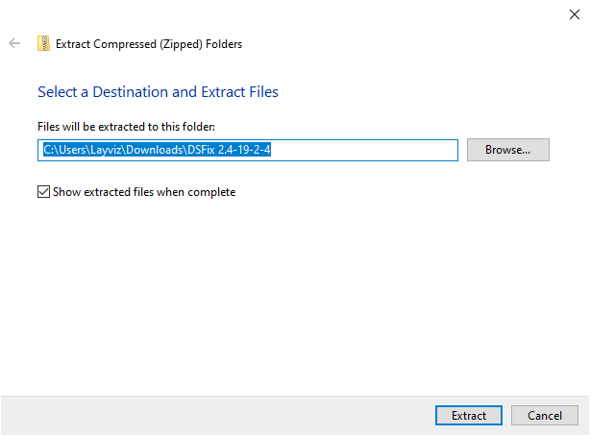Click the 'C:' drive prefix in the path
Screen dimensions: 590x436
[x=50, y=150]
